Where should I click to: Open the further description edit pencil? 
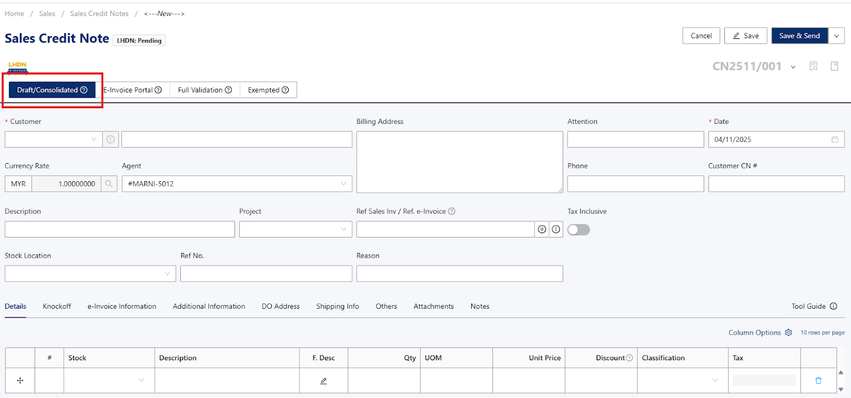coord(323,380)
